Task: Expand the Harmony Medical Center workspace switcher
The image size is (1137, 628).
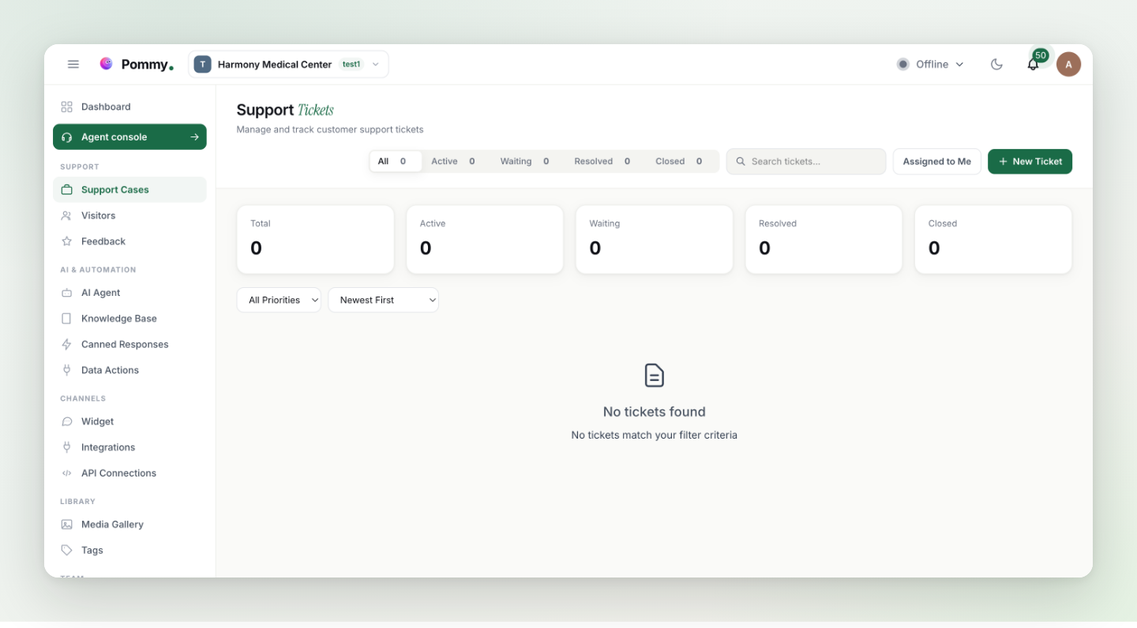Action: coord(288,65)
